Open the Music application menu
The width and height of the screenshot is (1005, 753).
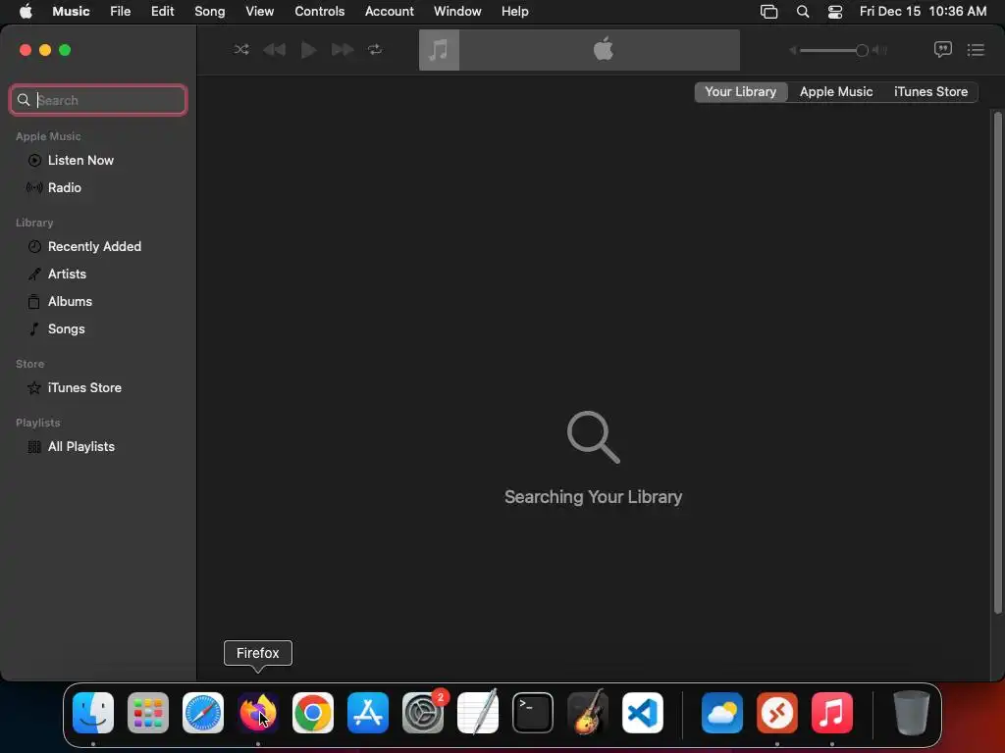click(71, 11)
